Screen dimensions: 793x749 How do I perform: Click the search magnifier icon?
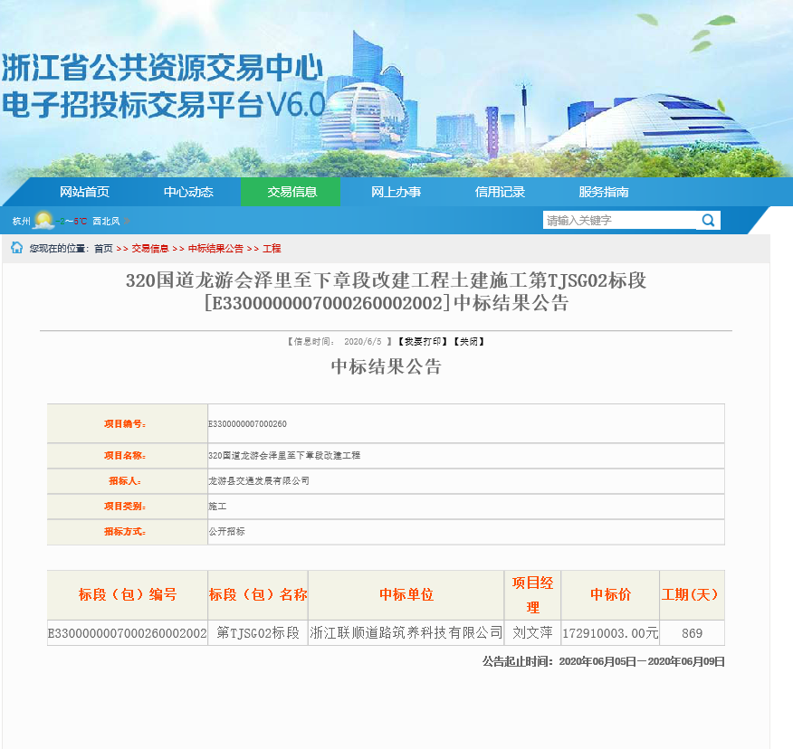pos(708,220)
